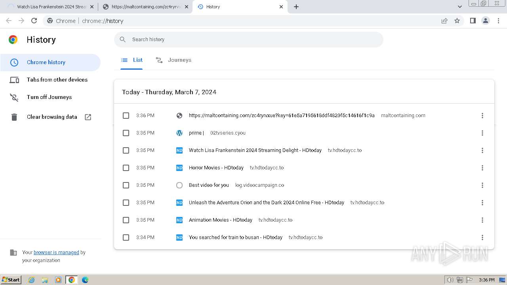Click the Turn off Journeys icon
Image resolution: width=507 pixels, height=285 pixels.
[14, 97]
